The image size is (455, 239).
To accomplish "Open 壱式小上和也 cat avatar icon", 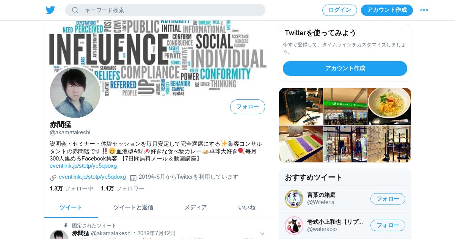I will pyautogui.click(x=294, y=225).
